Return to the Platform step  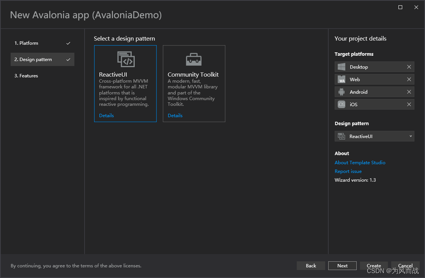27,43
